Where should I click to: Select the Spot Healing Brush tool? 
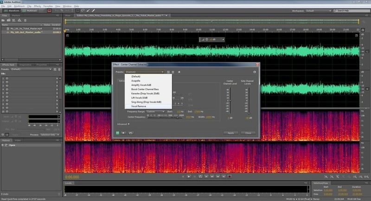click(x=94, y=11)
